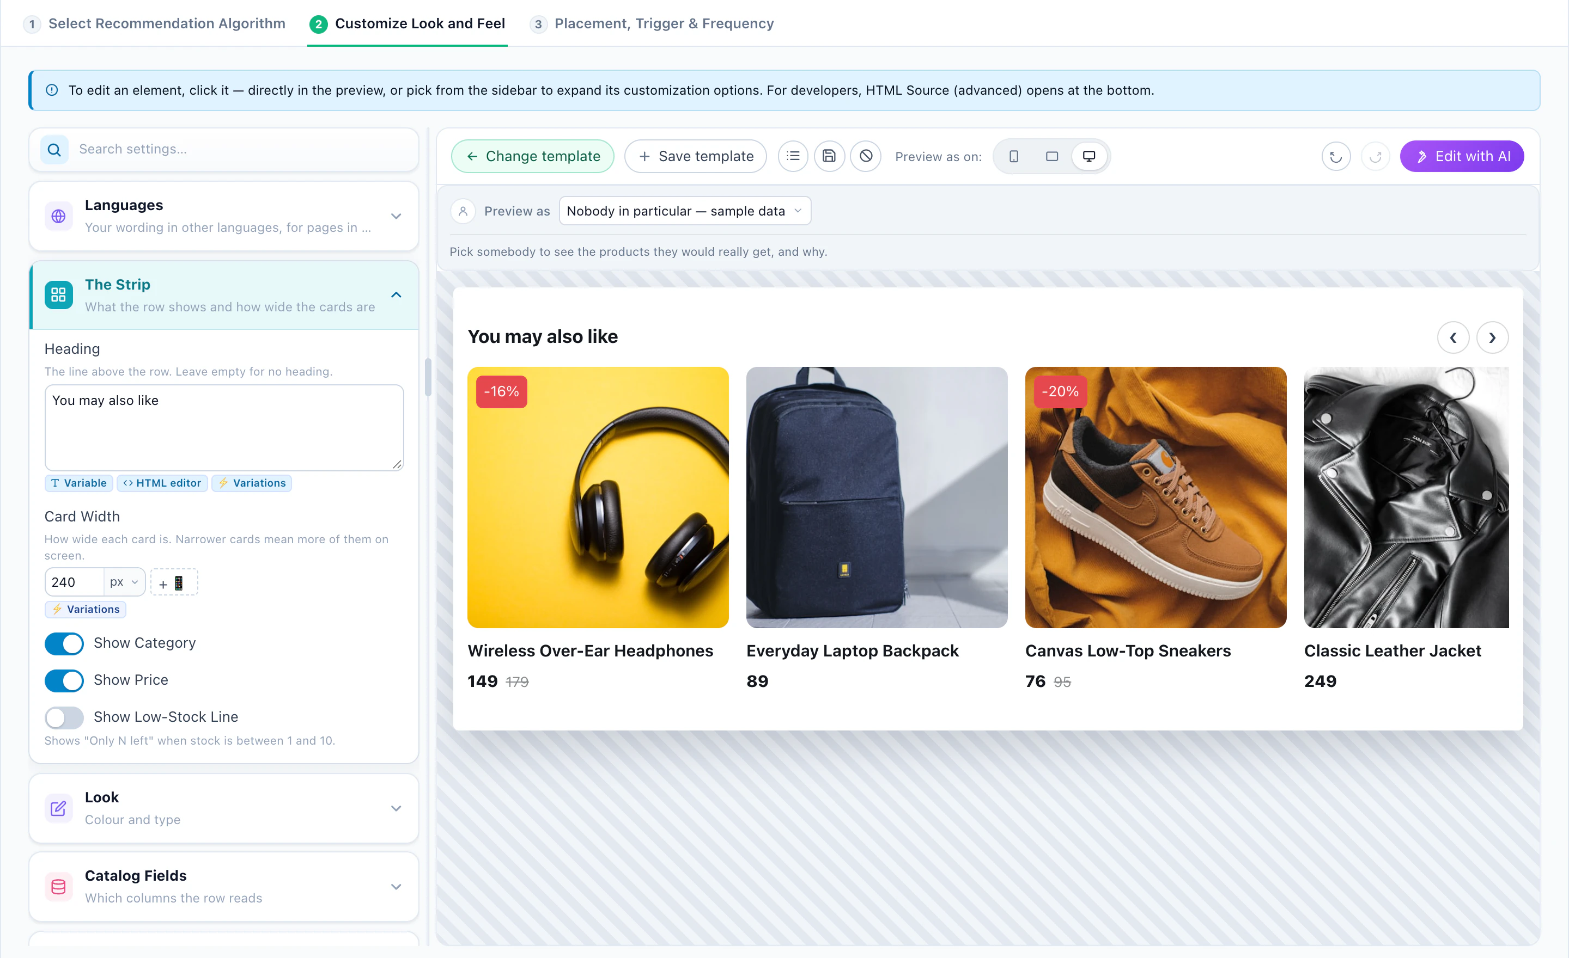The width and height of the screenshot is (1569, 958).
Task: Collapse The Strip section
Action: (x=396, y=294)
